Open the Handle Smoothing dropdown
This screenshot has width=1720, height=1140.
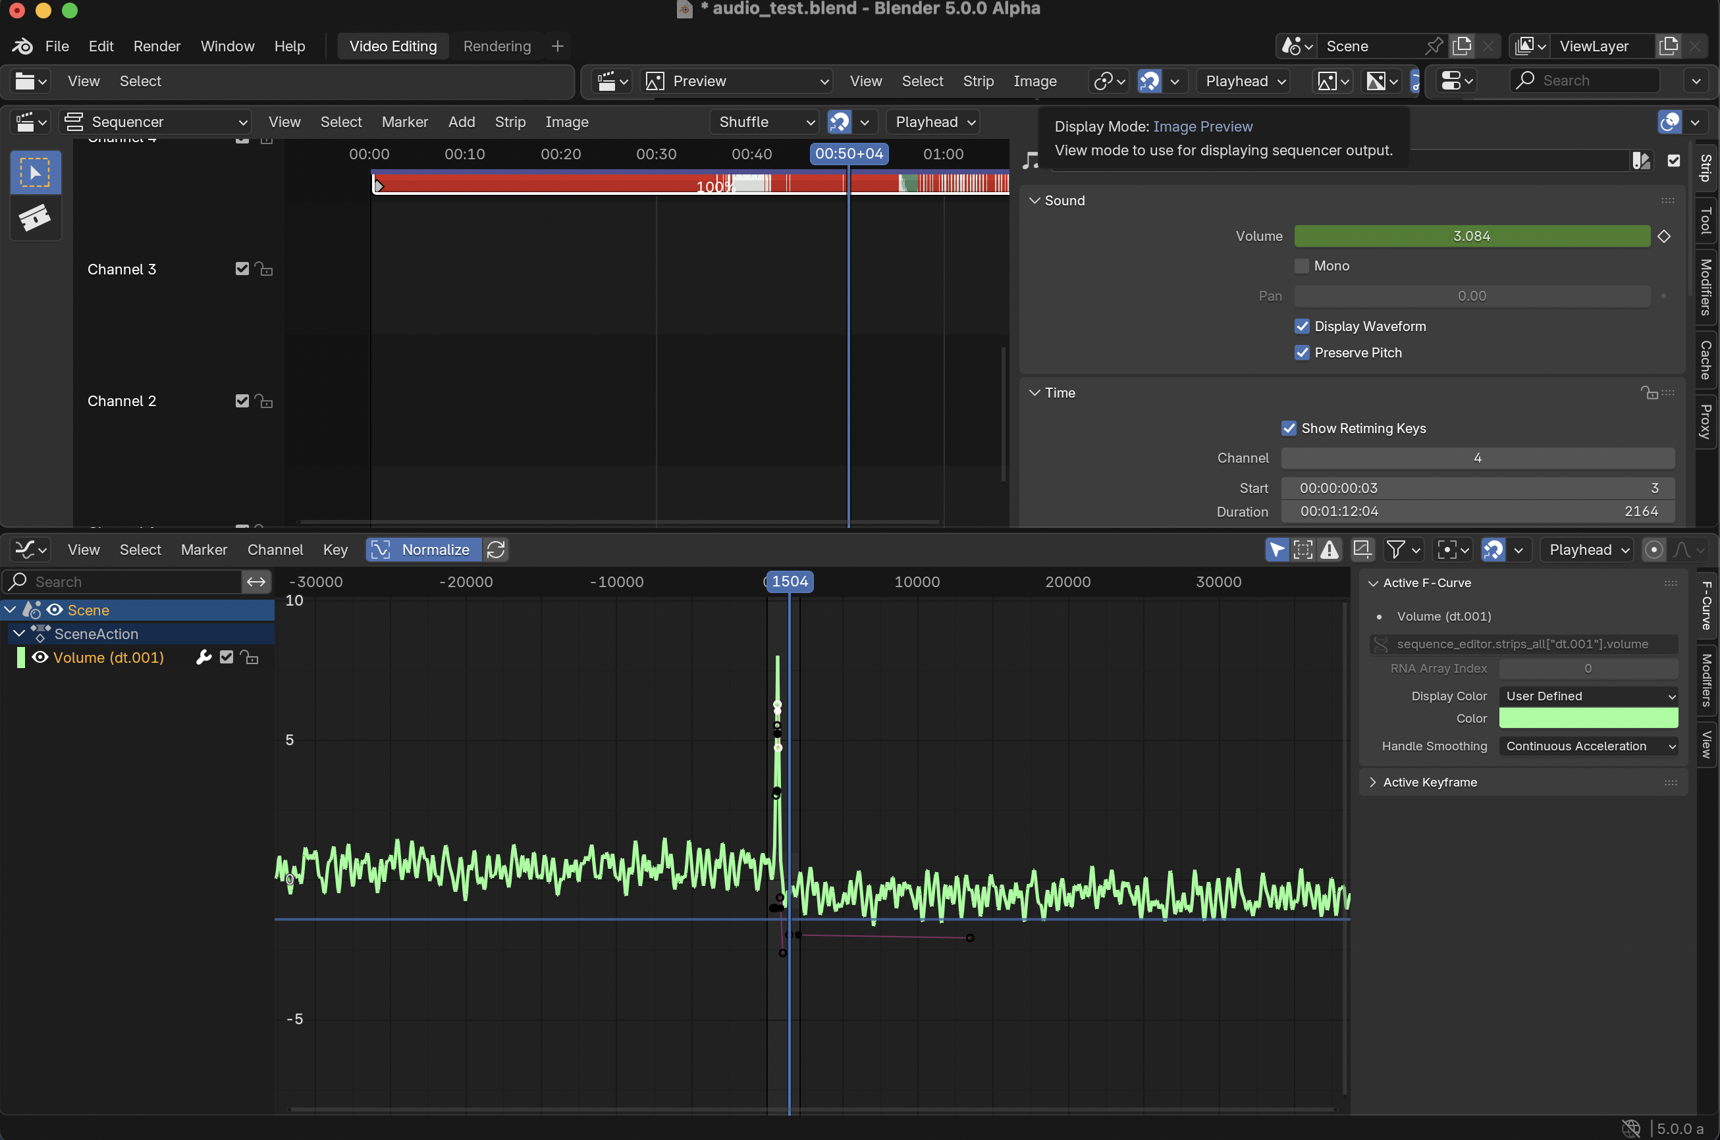1588,746
